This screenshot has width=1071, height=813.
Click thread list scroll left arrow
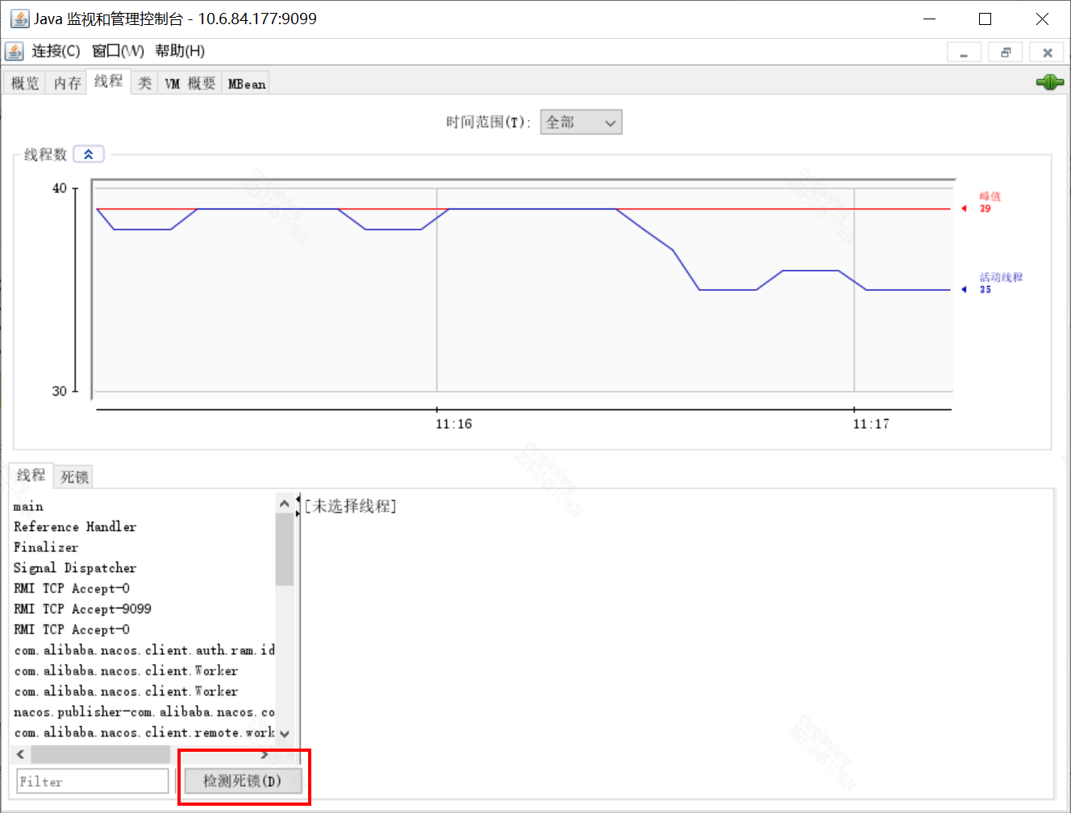tap(21, 755)
